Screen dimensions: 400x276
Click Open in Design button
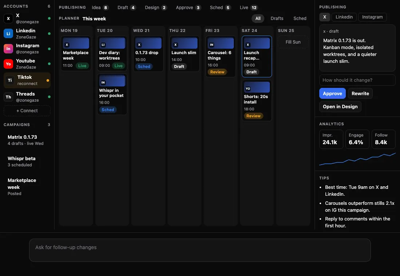340,106
